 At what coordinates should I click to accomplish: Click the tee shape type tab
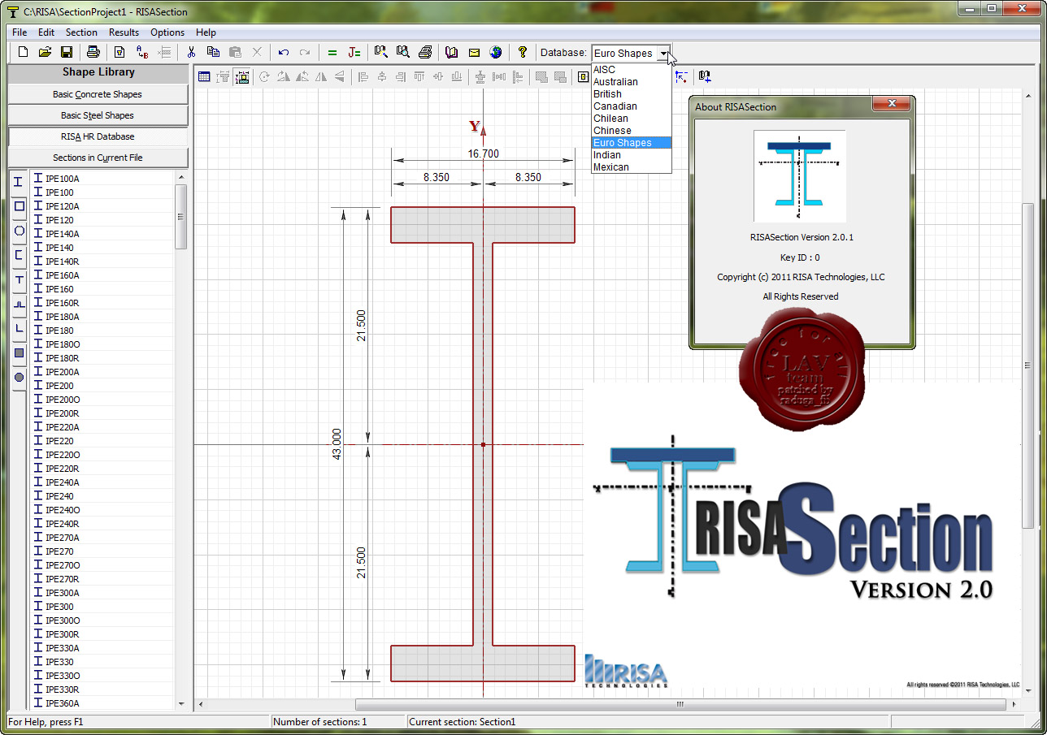20,279
